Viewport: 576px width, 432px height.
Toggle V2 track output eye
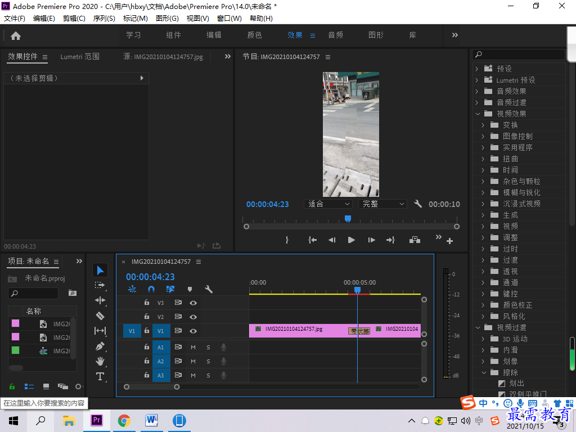(x=193, y=317)
